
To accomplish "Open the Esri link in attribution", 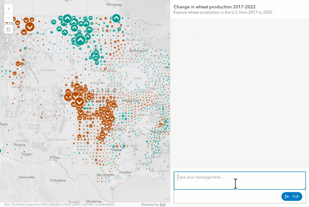I will tap(163, 205).
